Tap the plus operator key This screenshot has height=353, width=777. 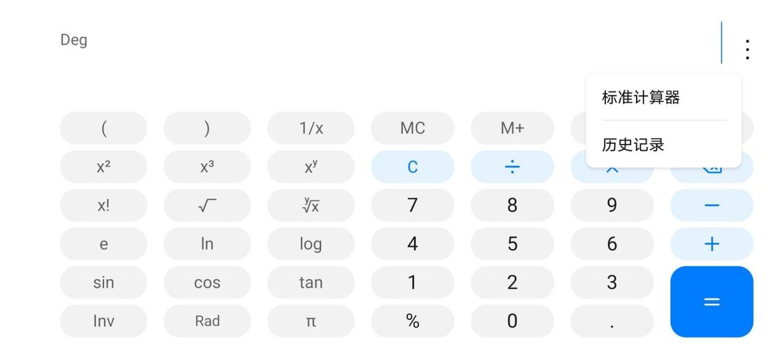coord(712,244)
